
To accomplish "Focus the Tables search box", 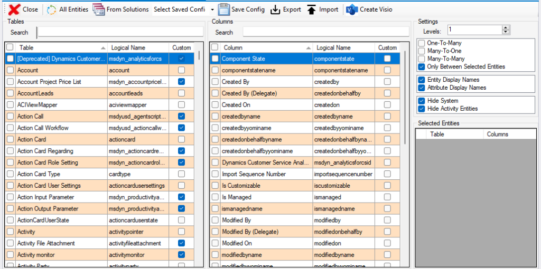I will pos(121,32).
